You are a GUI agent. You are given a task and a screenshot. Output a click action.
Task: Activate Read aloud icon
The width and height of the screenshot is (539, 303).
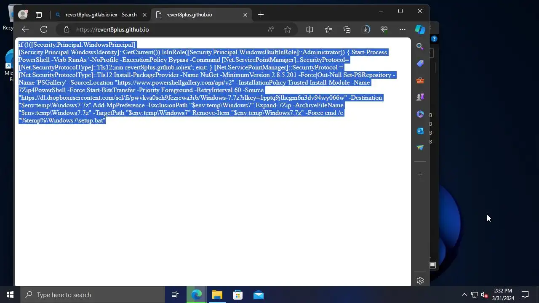tap(271, 29)
